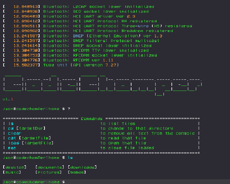Select the 'load [targetFile]' command entry
Viewport: 230px width, 184px height.
tap(31, 143)
